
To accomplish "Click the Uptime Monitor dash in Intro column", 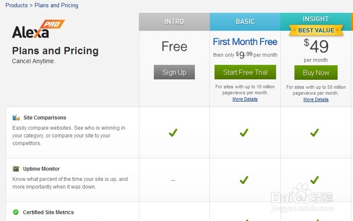I will tap(173, 180).
